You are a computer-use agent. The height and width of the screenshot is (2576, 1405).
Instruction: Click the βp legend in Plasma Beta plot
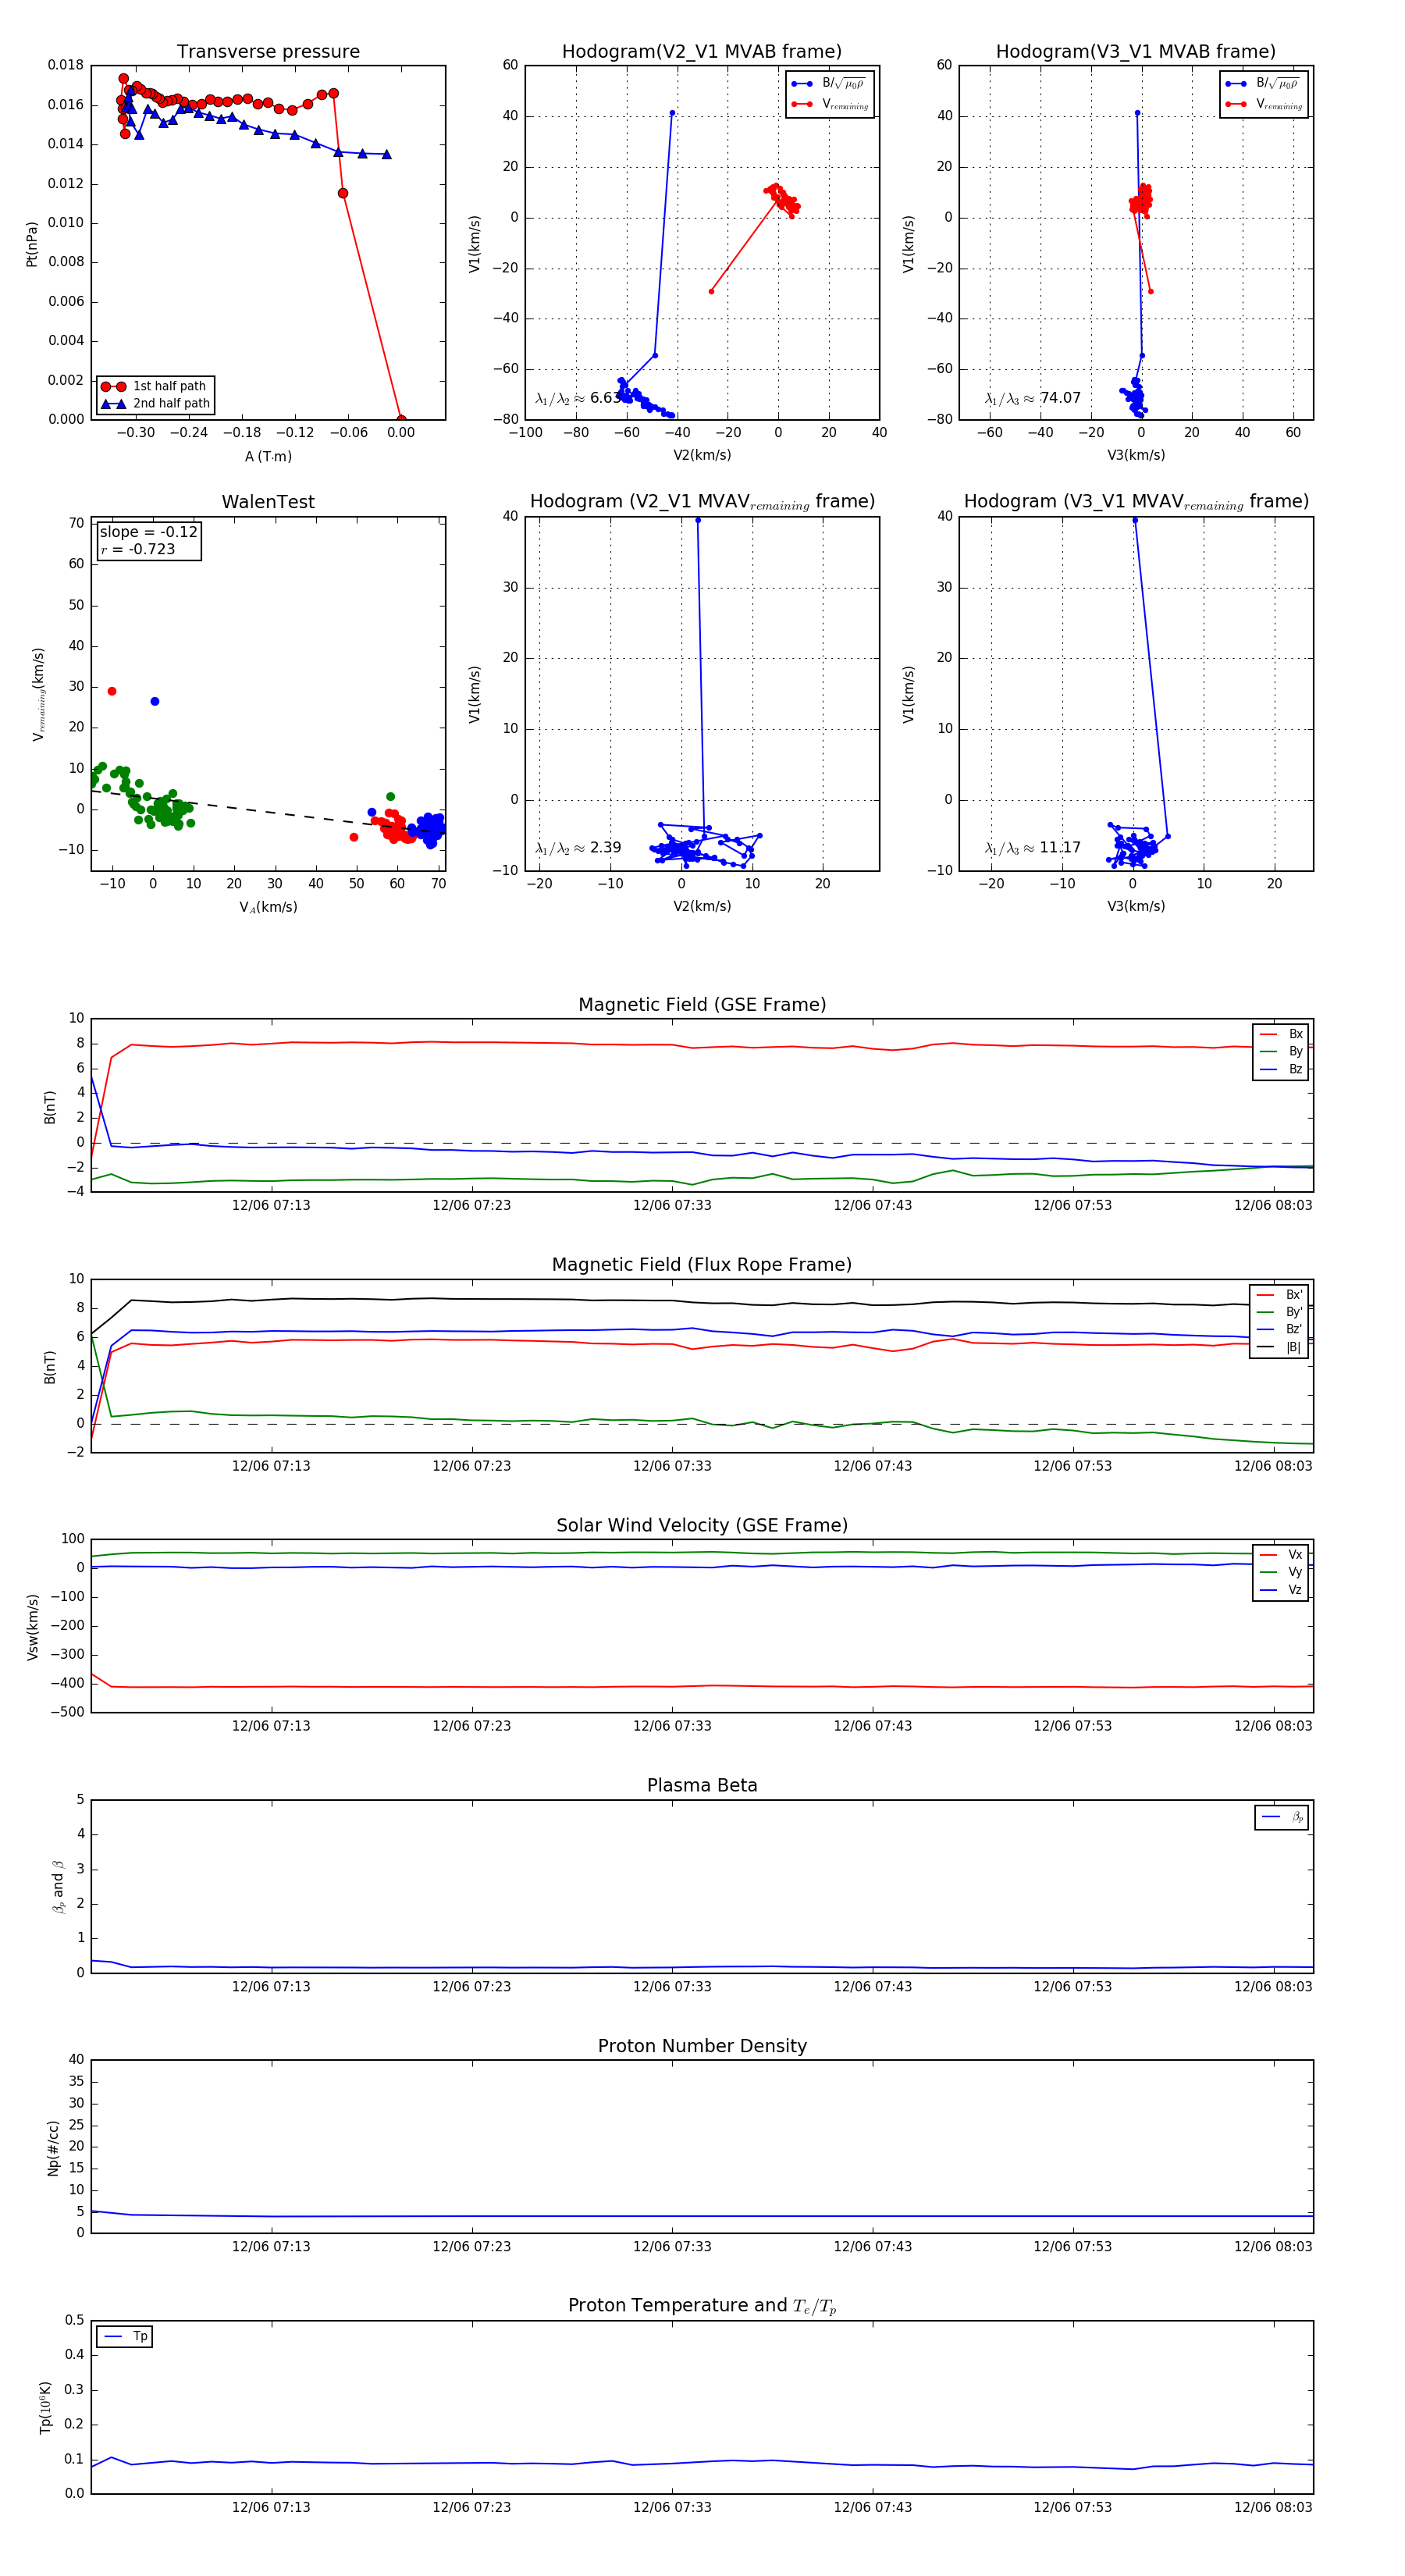coord(1282,1817)
